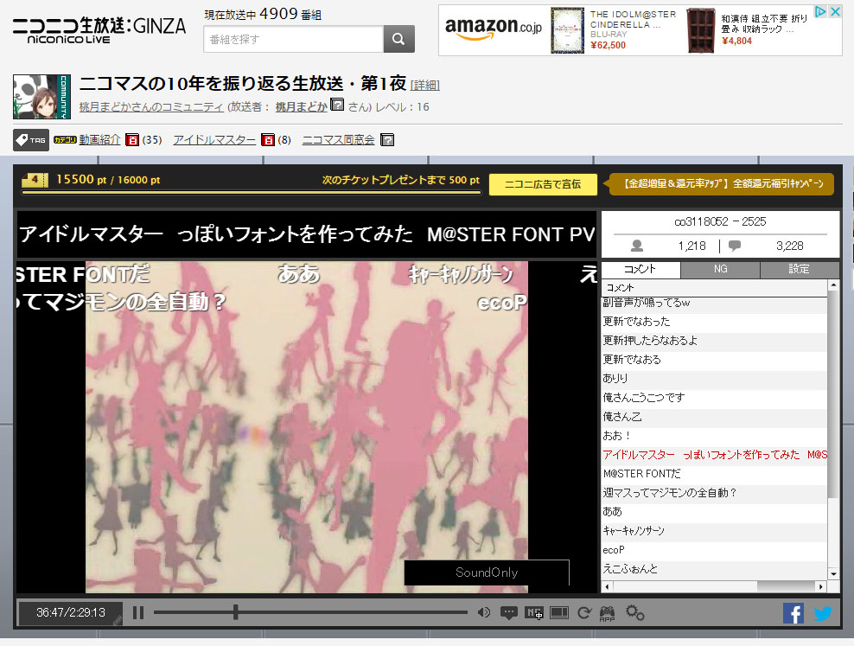Viewport: 854px width, 646px height.
Task: Close the Amazon ad banner
Action: pos(835,11)
